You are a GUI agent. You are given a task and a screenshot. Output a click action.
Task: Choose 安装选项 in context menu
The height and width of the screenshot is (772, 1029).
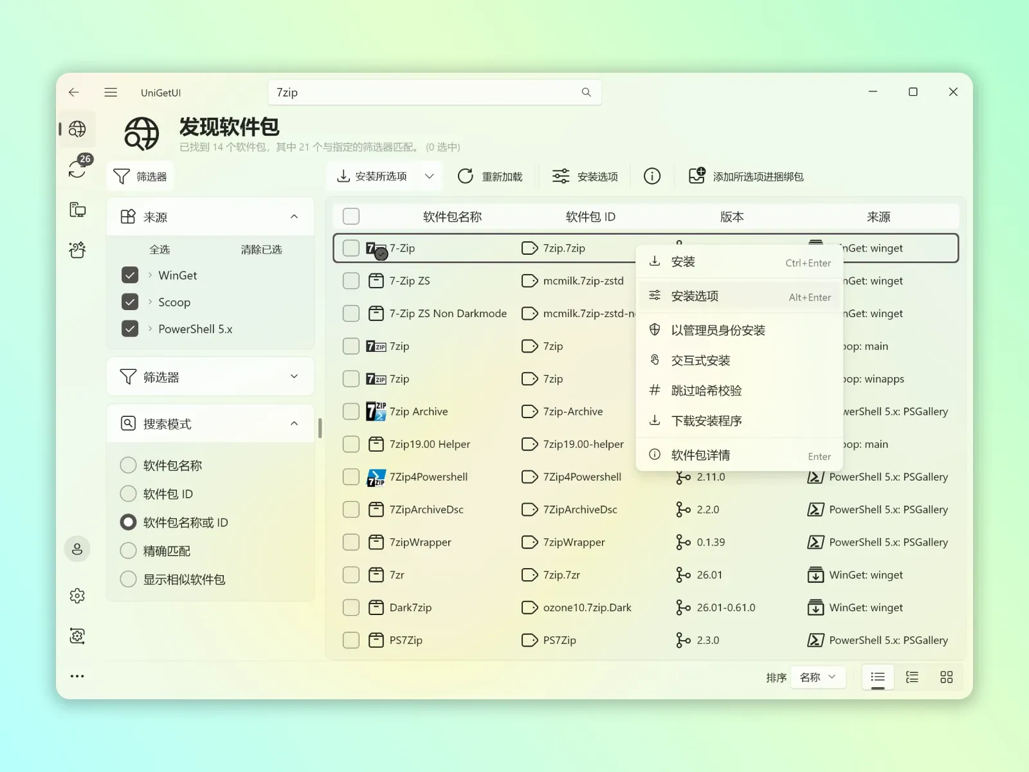(x=740, y=296)
